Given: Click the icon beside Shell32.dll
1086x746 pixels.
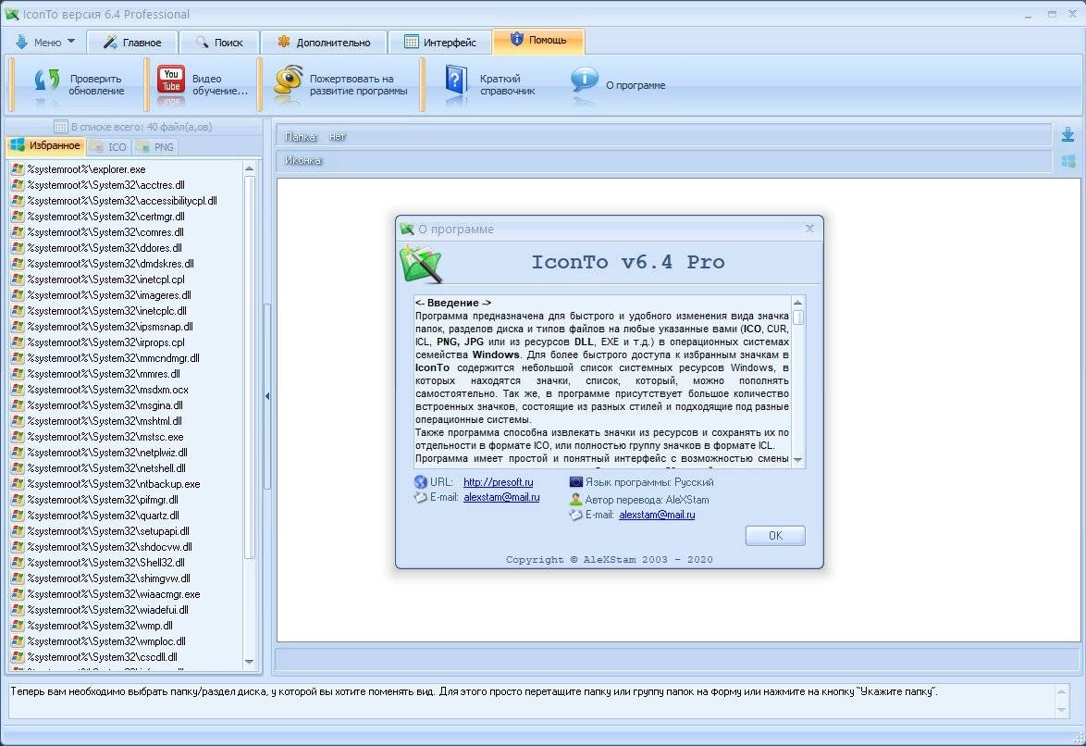Looking at the screenshot, I should (18, 562).
